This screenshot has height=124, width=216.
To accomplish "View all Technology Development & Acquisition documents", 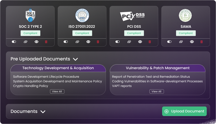I will coord(57,92).
